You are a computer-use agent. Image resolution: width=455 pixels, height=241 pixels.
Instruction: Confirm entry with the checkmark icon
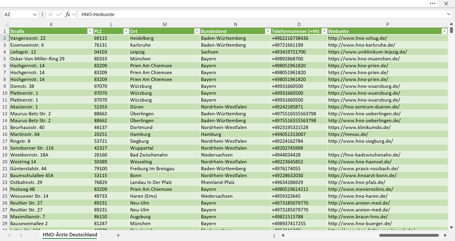[59, 14]
